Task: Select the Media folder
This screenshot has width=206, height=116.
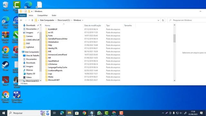Action: [x=51, y=77]
